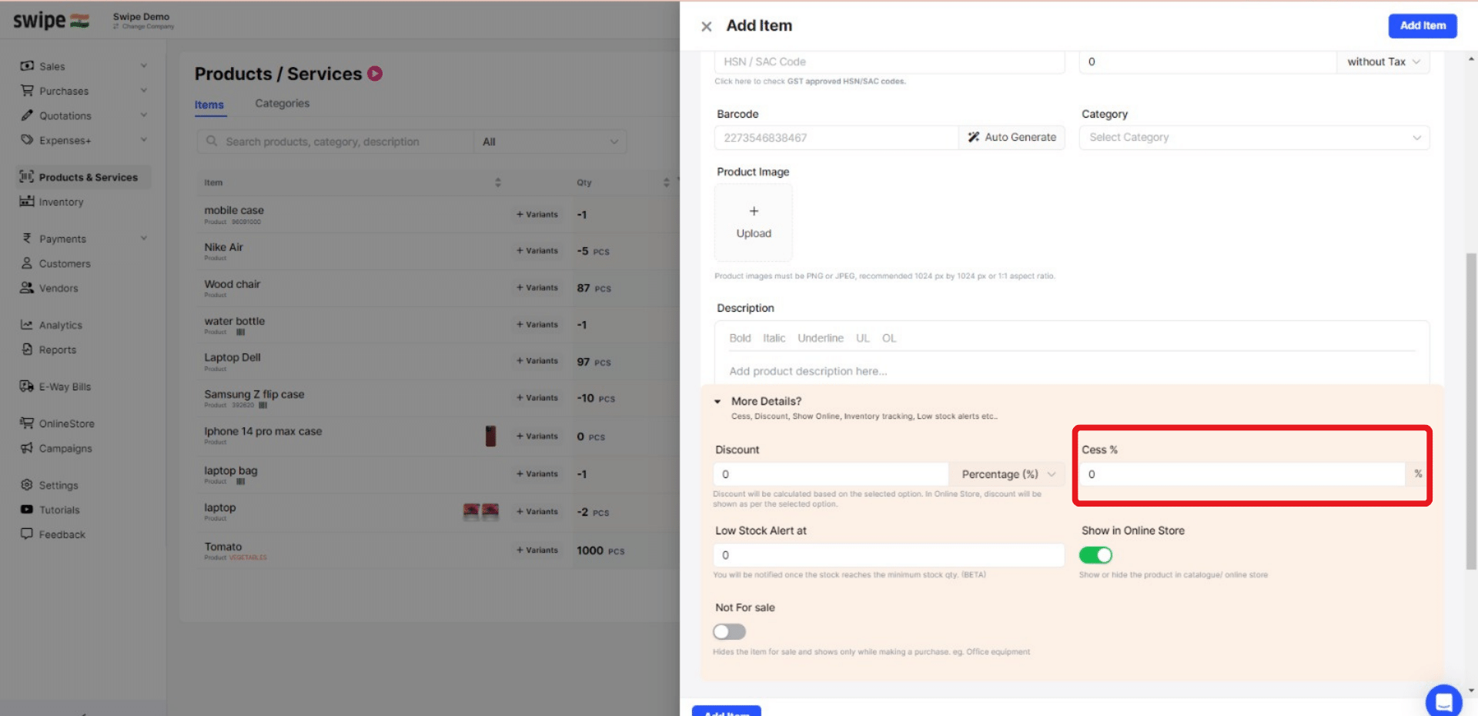Screen dimensions: 1478x716
Task: Click the Expenses tag icon
Action: click(27, 140)
